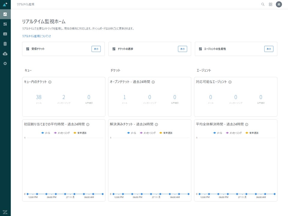Click 表示 button for 受信チケット
The image size is (288, 216).
click(96, 49)
